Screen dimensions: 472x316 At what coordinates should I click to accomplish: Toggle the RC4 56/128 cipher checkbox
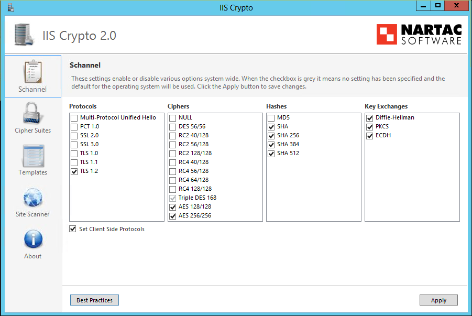[172, 171]
